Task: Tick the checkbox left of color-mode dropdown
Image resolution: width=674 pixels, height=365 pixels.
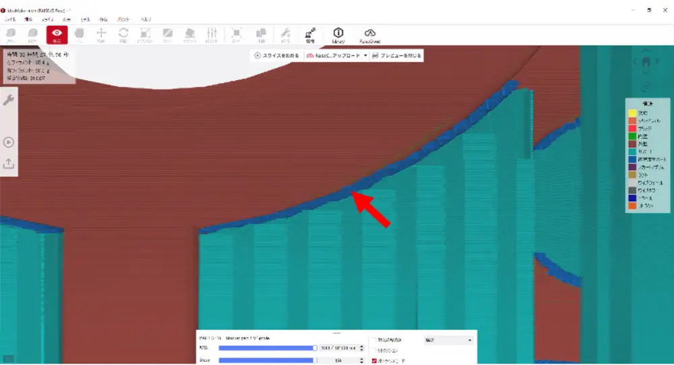Action: 375,341
